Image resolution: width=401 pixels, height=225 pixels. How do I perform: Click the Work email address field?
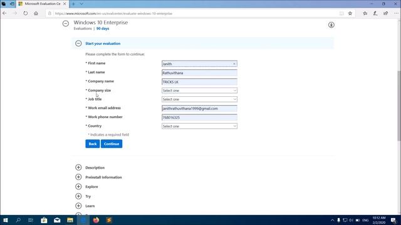point(199,108)
